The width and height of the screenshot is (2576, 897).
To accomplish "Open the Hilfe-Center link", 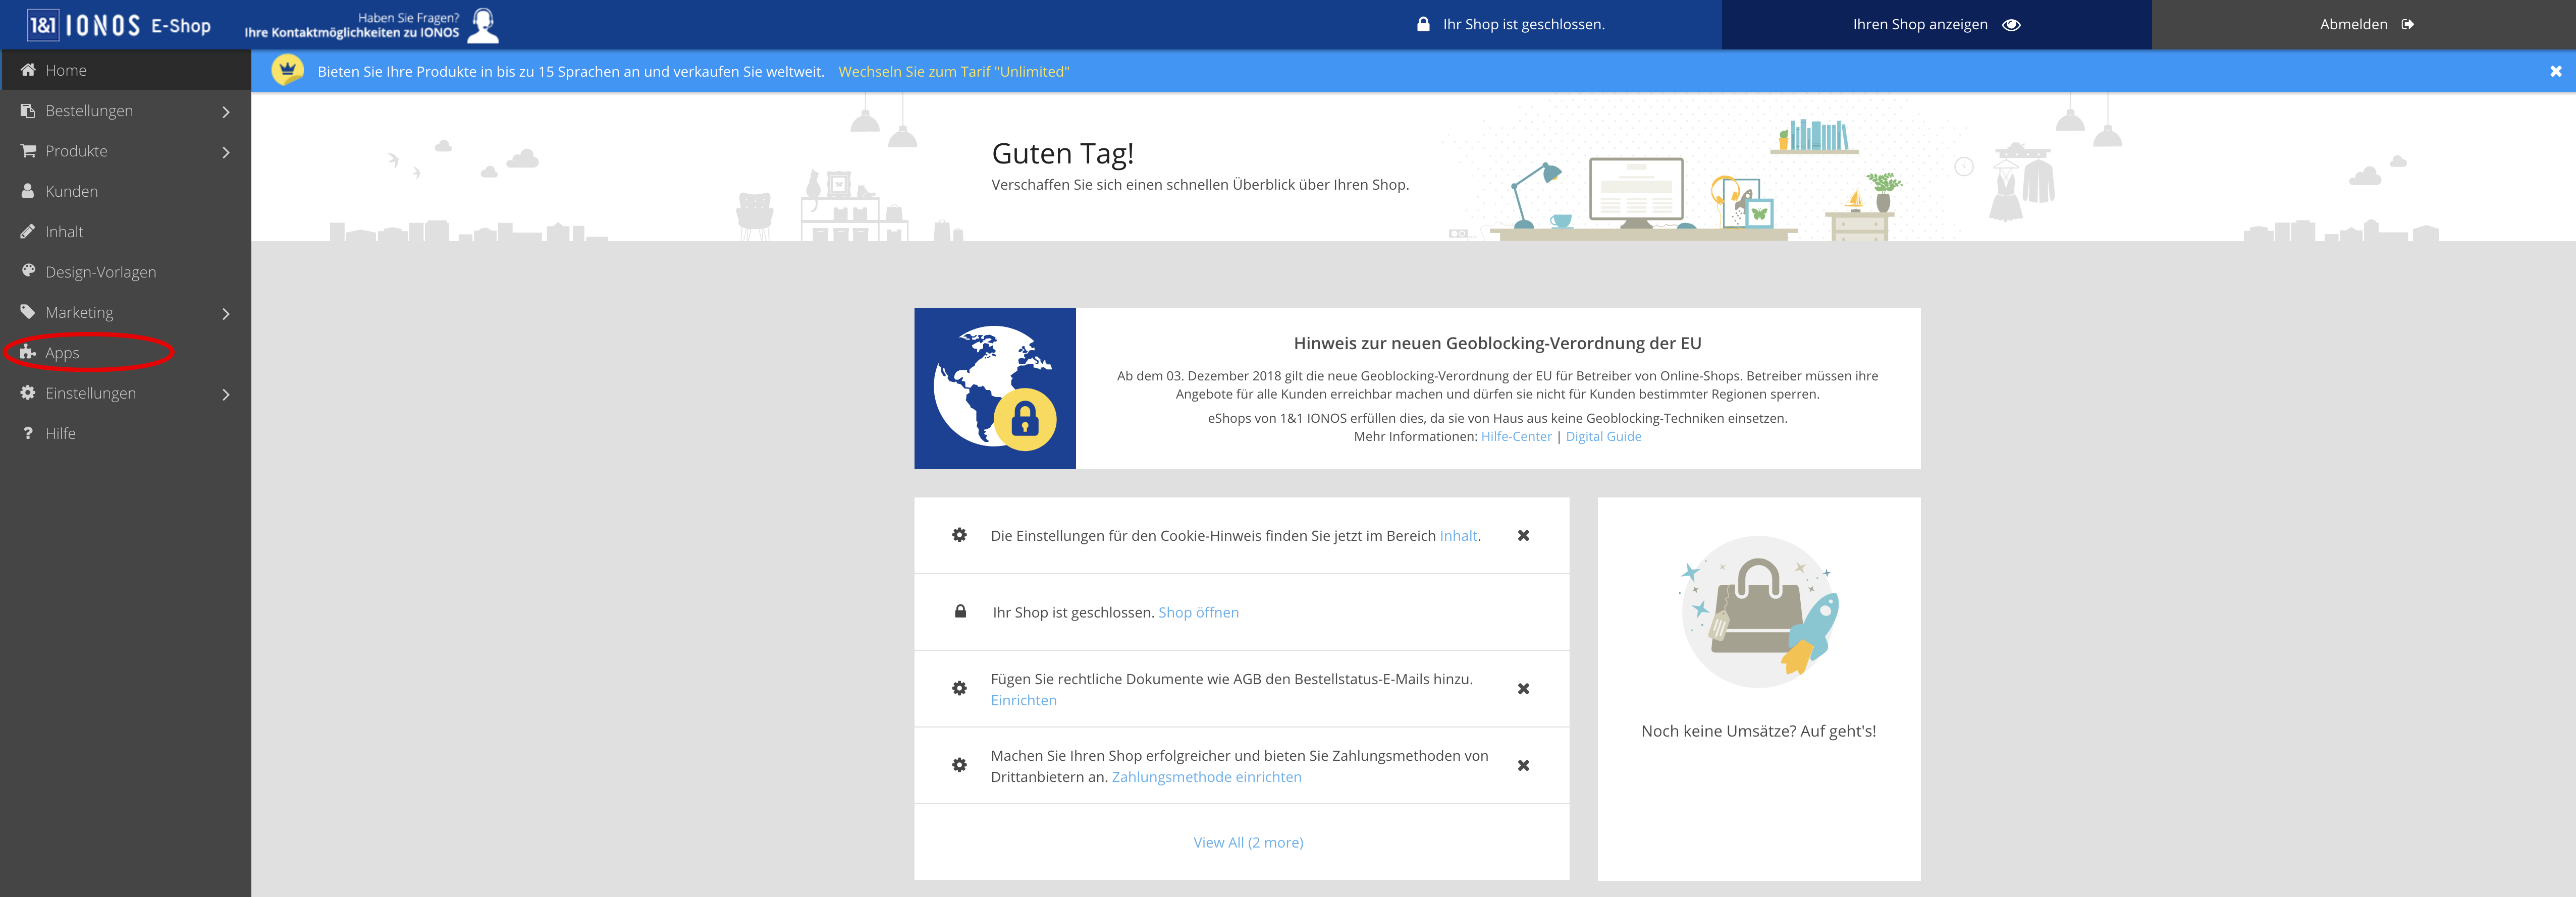I will 1516,436.
